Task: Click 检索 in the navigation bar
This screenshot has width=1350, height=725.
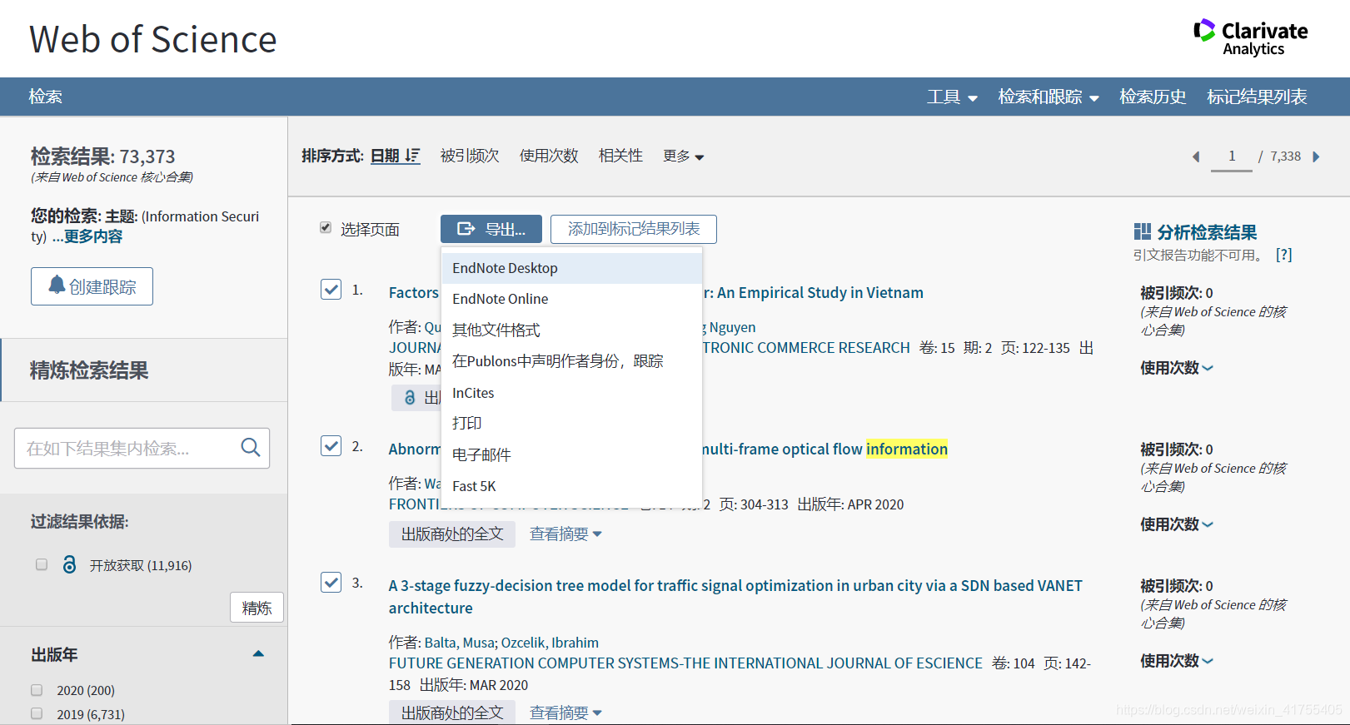Action: click(45, 97)
